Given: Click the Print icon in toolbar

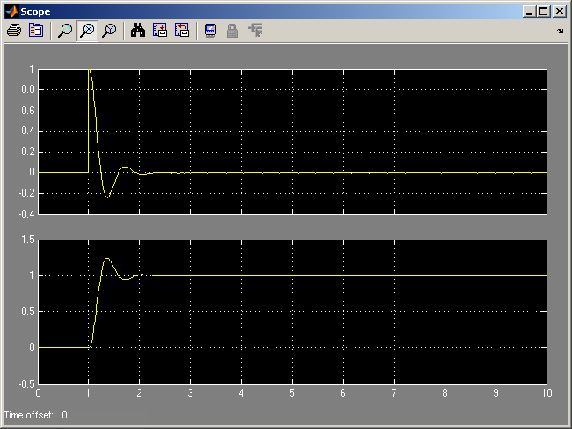Looking at the screenshot, I should [14, 30].
